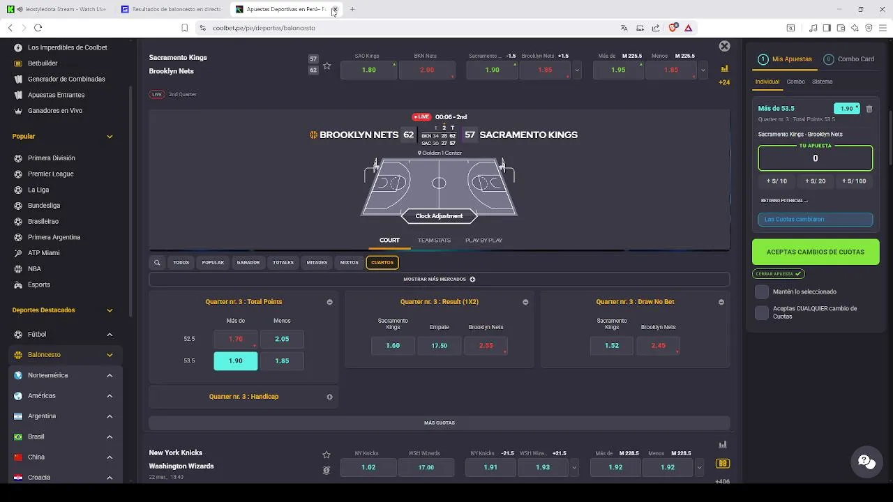Click the translate page icon in address bar
The image size is (893, 502).
point(624,28)
